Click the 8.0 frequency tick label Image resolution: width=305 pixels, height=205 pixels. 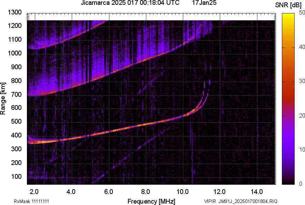pos(146,192)
